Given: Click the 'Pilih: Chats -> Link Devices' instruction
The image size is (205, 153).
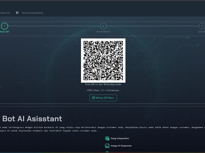Looking at the screenshot, I should [103, 90].
